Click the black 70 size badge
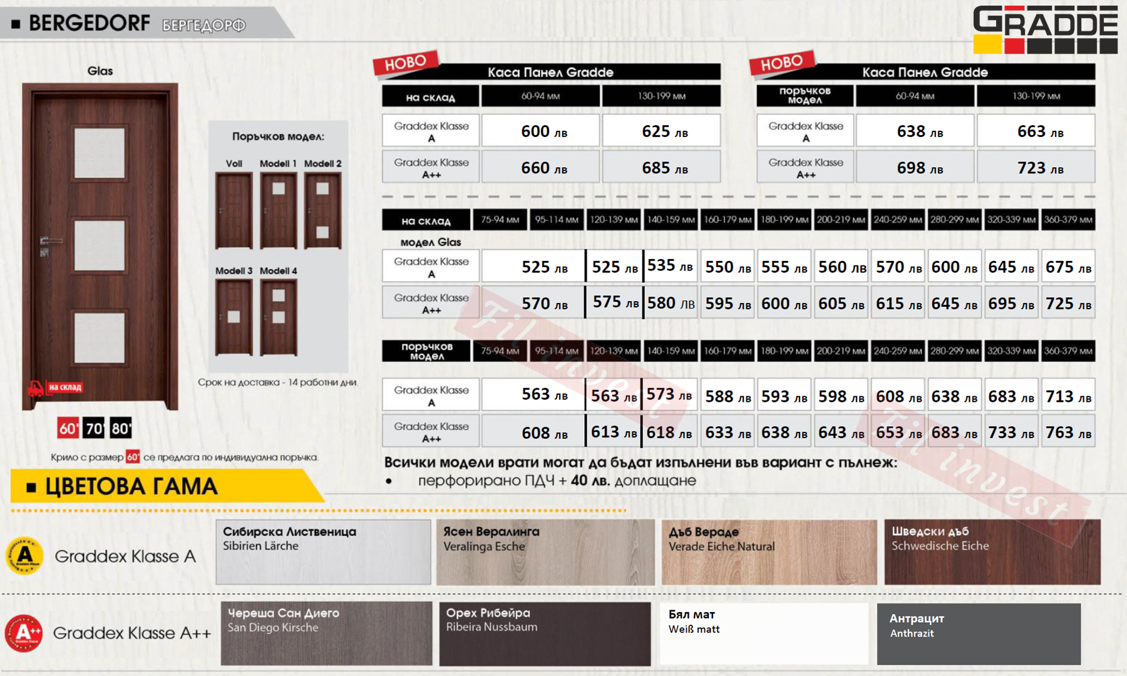The width and height of the screenshot is (1127, 676). click(x=95, y=428)
